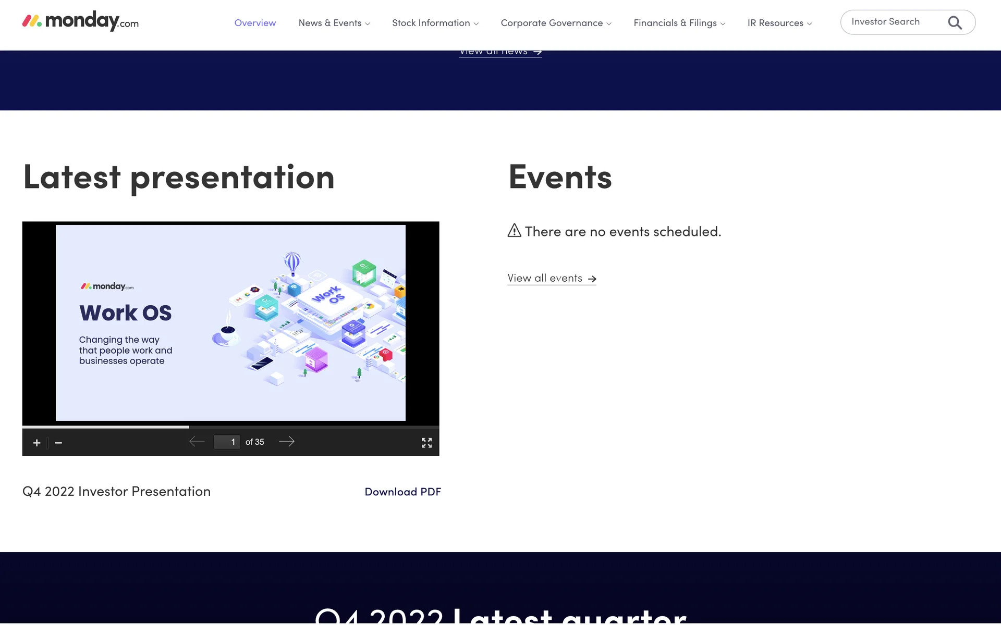The height and width of the screenshot is (625, 1001).
Task: Zoom in with the plus icon
Action: 36,443
